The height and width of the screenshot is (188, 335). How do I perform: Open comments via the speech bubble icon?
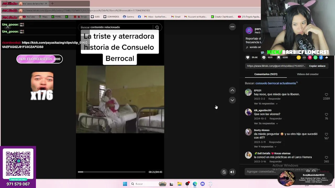click(264, 57)
